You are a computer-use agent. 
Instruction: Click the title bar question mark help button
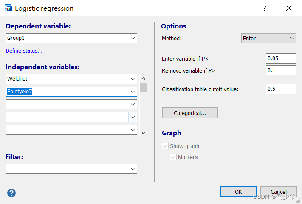(x=265, y=8)
